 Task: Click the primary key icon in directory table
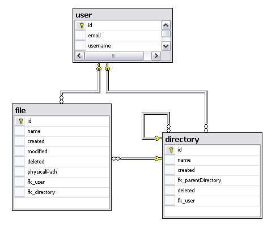171,150
